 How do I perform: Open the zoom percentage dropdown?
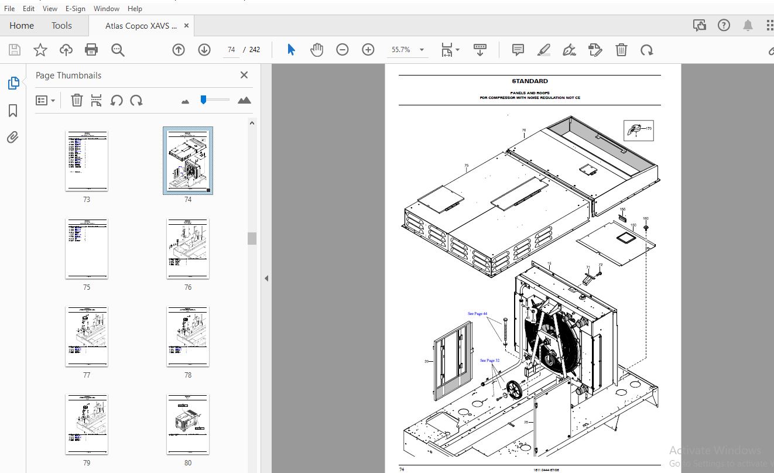pos(422,50)
